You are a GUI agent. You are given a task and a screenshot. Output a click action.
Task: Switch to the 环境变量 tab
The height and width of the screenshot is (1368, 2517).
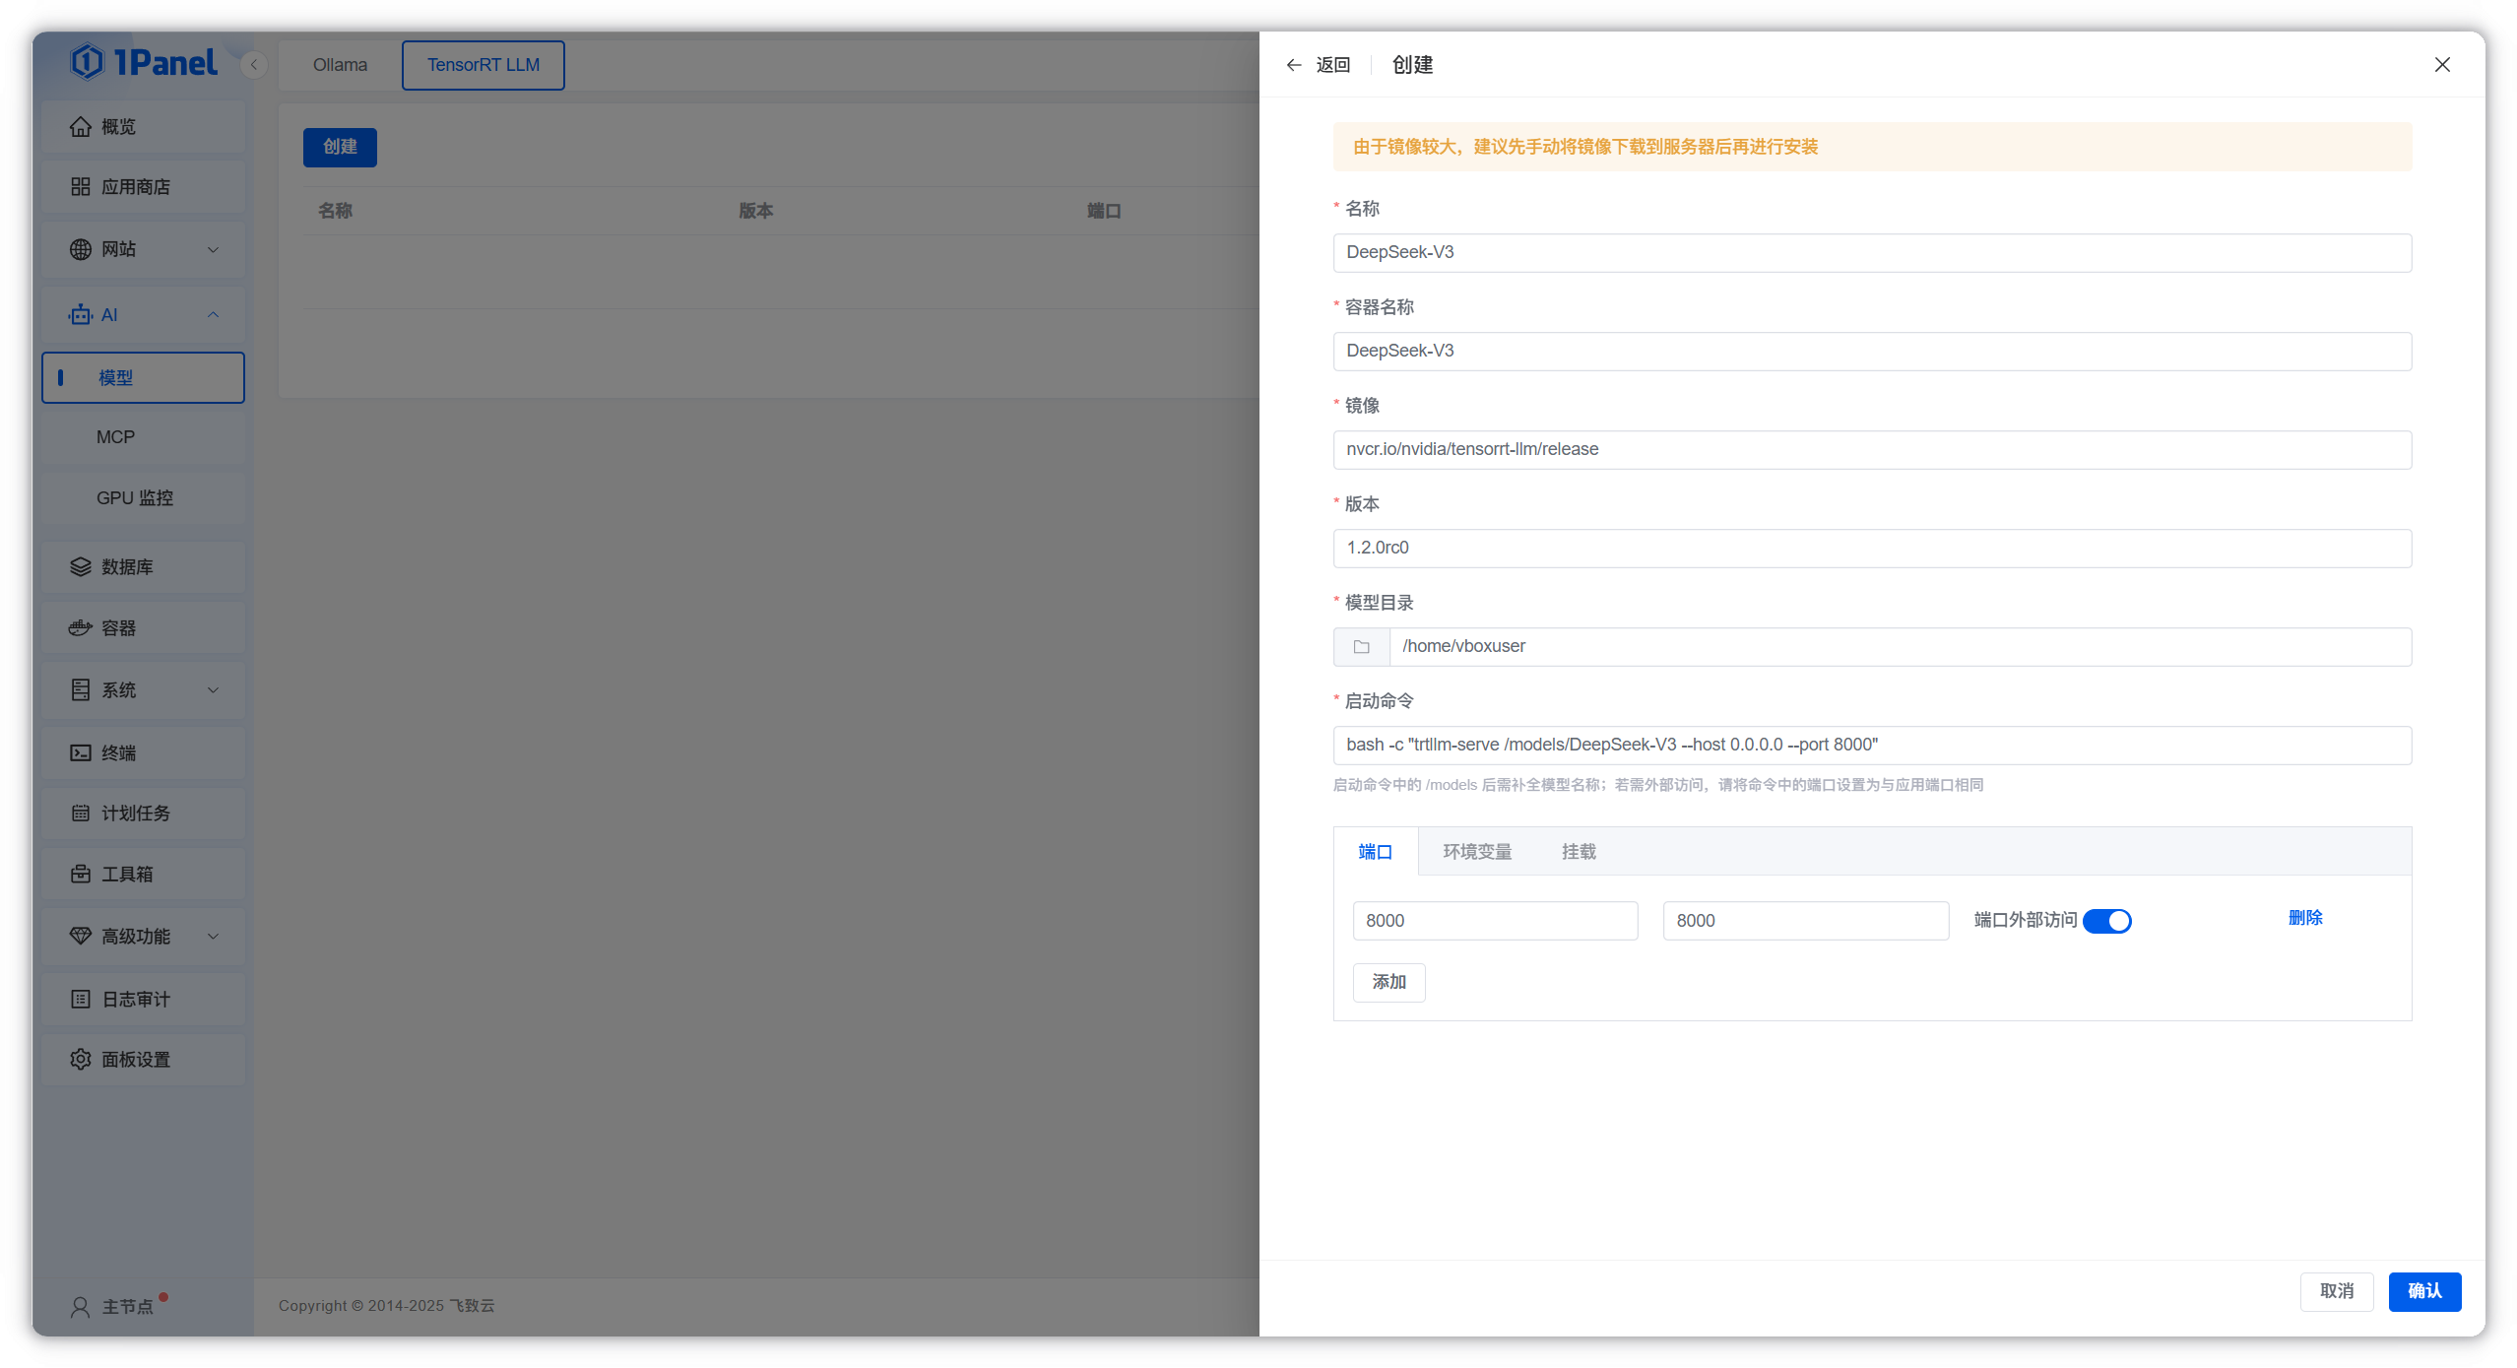coord(1477,852)
